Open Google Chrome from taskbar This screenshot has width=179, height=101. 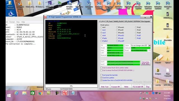pyautogui.click(x=41, y=93)
